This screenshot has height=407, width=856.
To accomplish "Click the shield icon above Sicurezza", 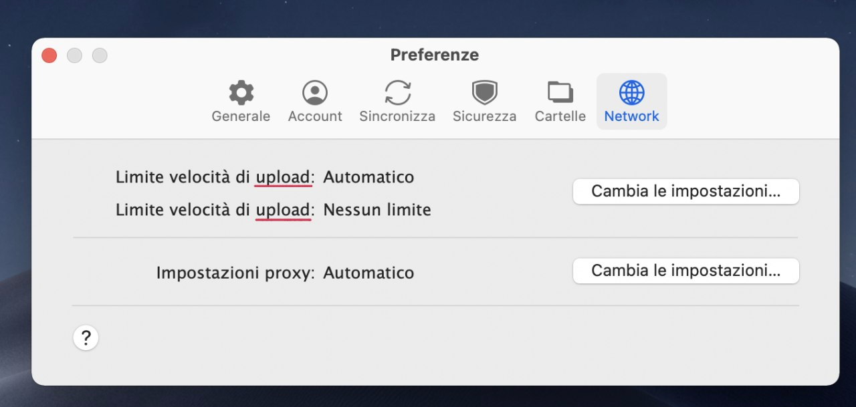I will tap(484, 92).
